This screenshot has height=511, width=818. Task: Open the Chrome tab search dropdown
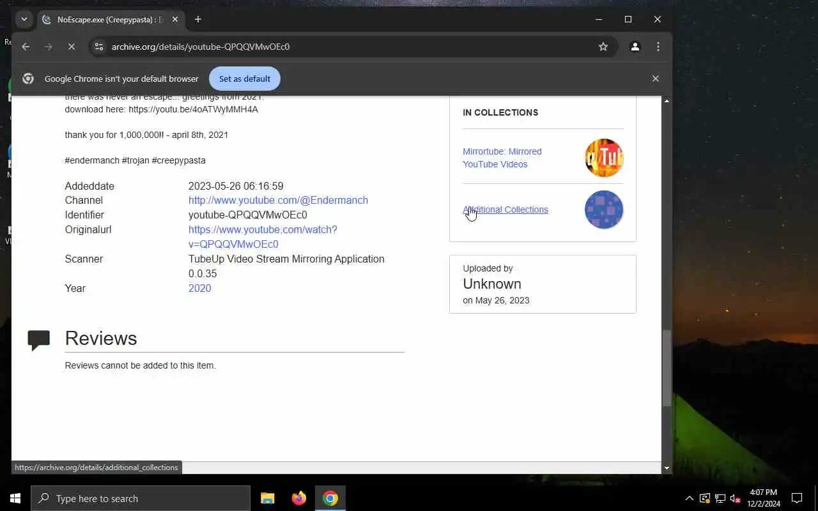click(x=24, y=19)
